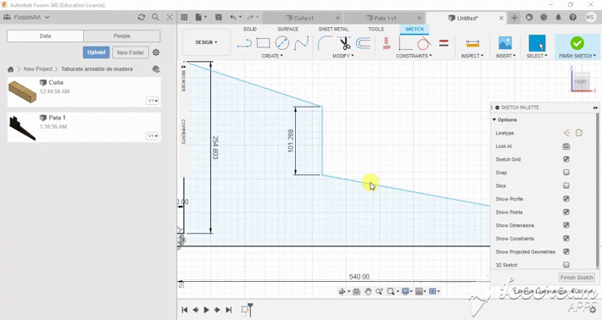The height and width of the screenshot is (320, 602).
Task: Open the extensions icon beside new tab
Action: coord(529,17)
